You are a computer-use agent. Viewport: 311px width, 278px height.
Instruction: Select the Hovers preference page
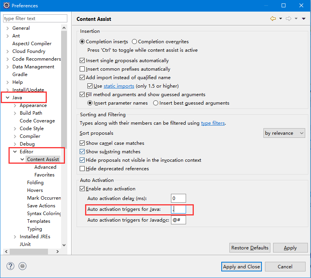pos(35,190)
